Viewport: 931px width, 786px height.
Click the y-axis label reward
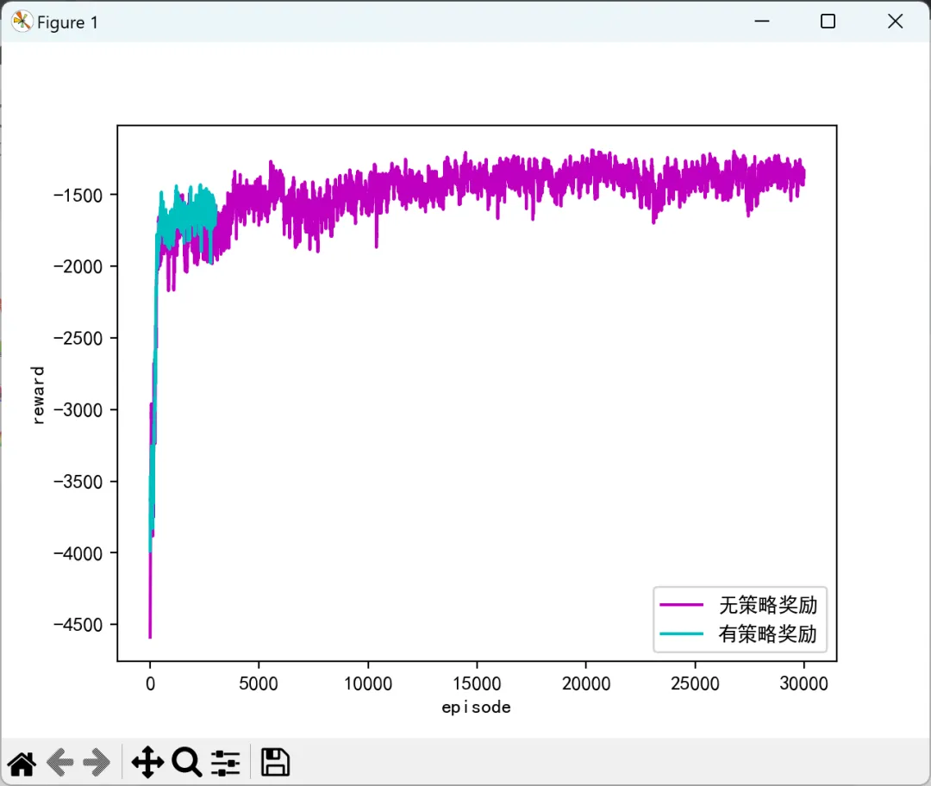(37, 395)
